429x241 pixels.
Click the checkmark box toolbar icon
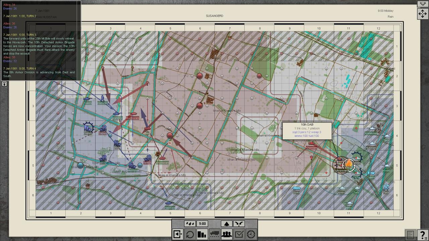(x=239, y=234)
